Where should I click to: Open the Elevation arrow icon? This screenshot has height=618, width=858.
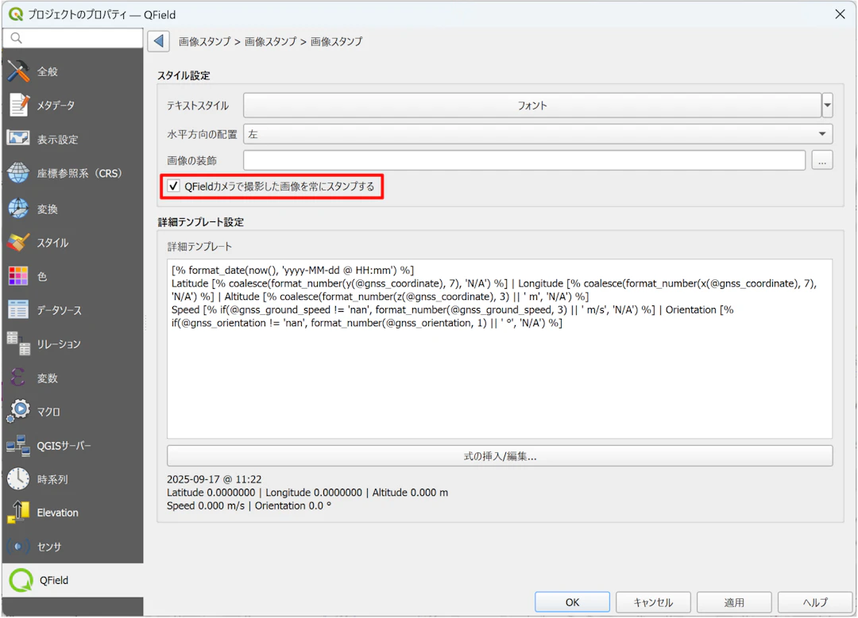(18, 512)
